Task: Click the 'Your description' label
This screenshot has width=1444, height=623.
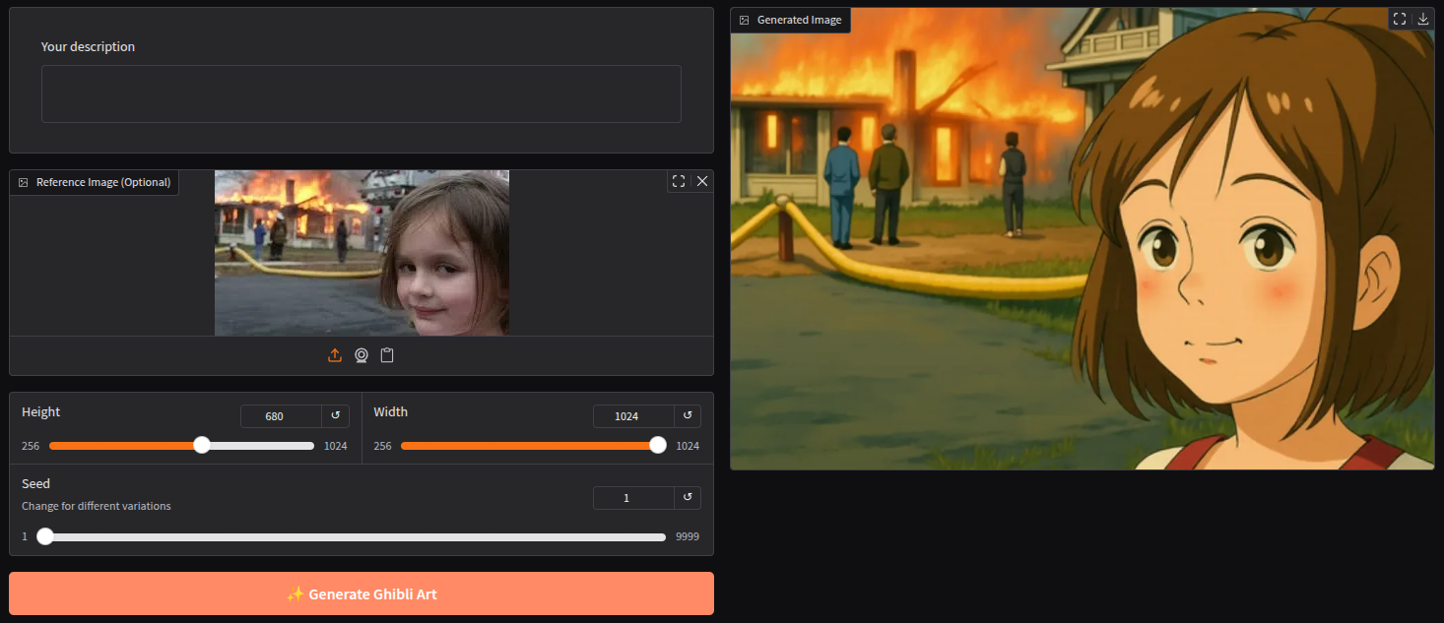Action: click(x=88, y=46)
